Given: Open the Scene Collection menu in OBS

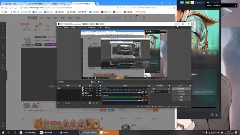Looking at the screenshot, I should (92, 28).
